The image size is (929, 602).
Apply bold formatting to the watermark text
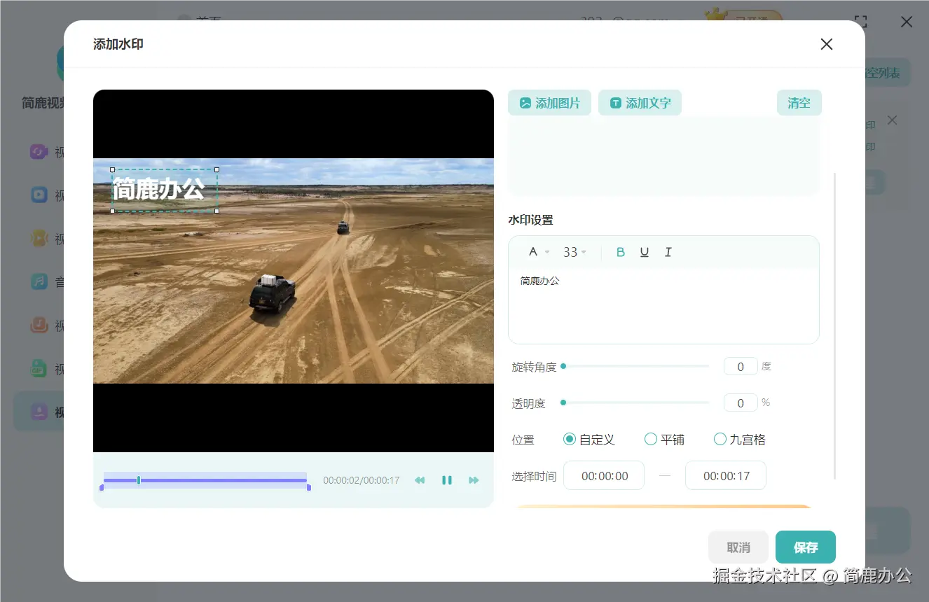pos(620,251)
